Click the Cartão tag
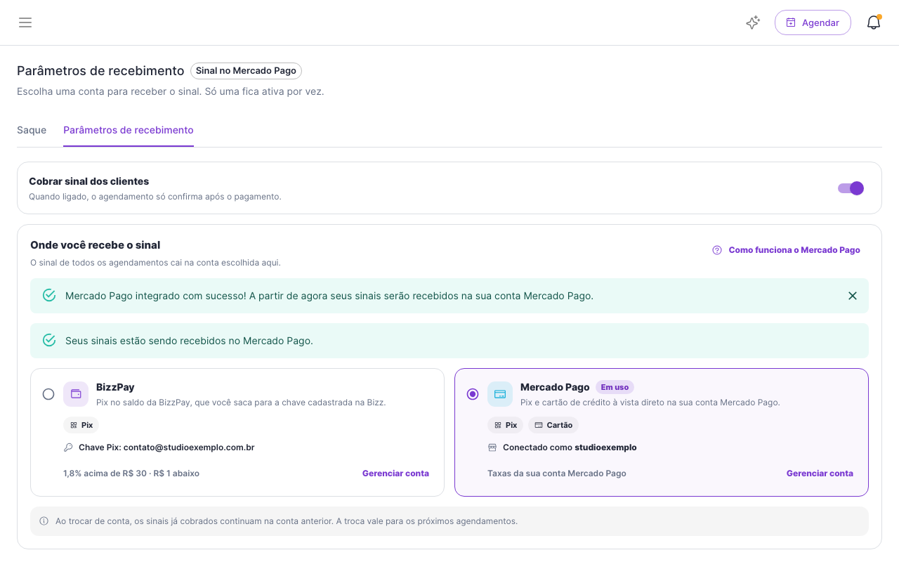 coord(553,425)
